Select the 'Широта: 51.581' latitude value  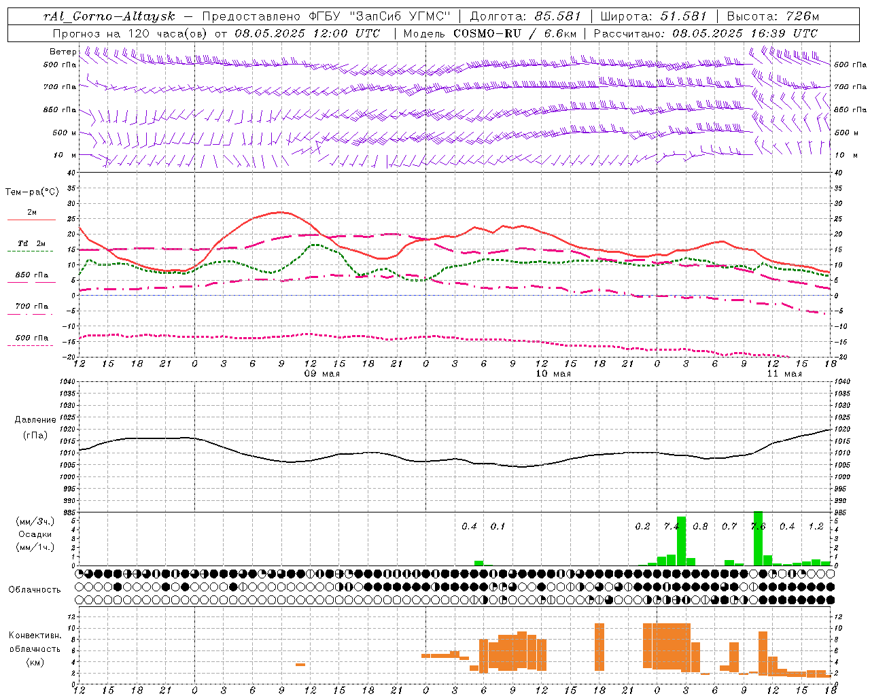click(x=654, y=16)
